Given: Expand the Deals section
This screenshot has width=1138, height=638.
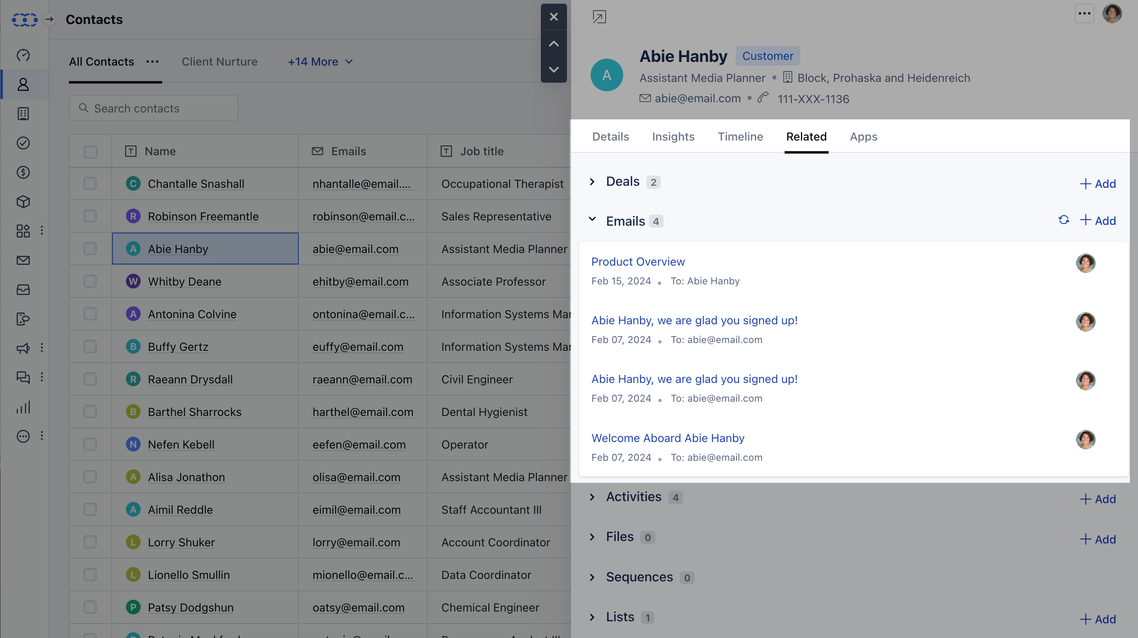Looking at the screenshot, I should [592, 182].
